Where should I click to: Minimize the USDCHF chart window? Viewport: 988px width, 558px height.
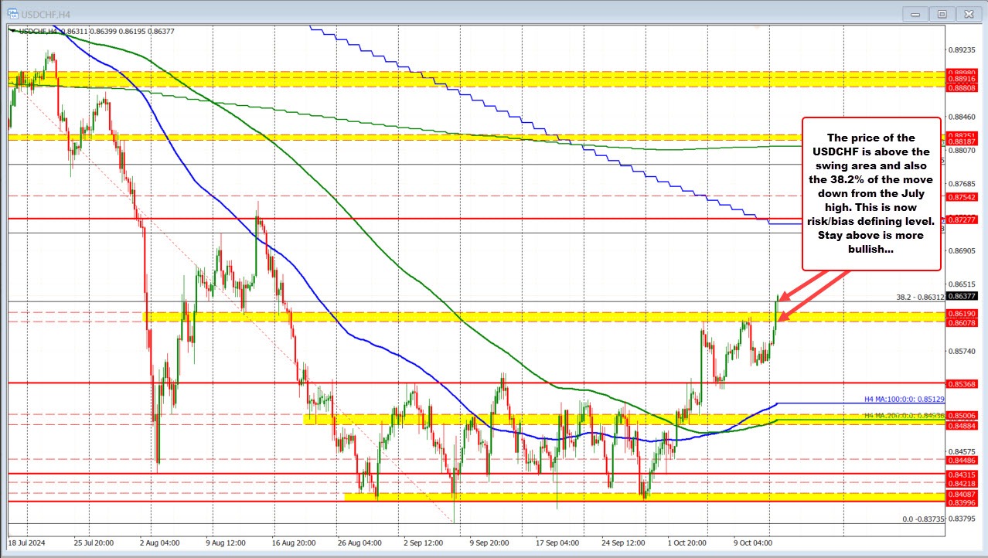coord(918,13)
